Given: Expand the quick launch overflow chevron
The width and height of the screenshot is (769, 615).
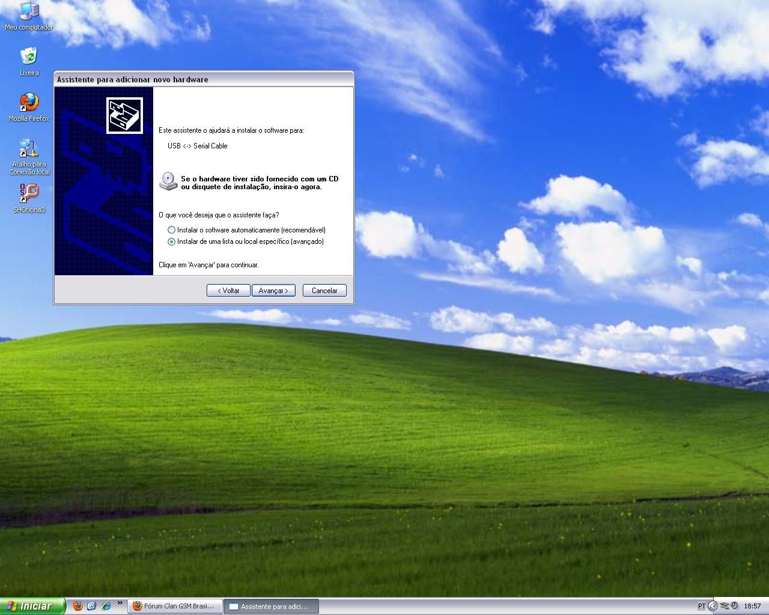Looking at the screenshot, I should 120,603.
